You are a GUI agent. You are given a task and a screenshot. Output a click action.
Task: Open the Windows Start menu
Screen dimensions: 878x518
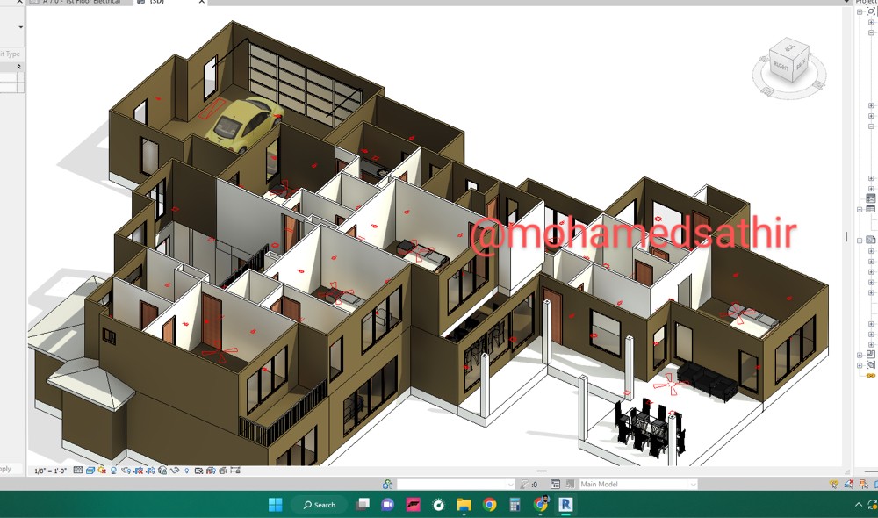coord(276,505)
